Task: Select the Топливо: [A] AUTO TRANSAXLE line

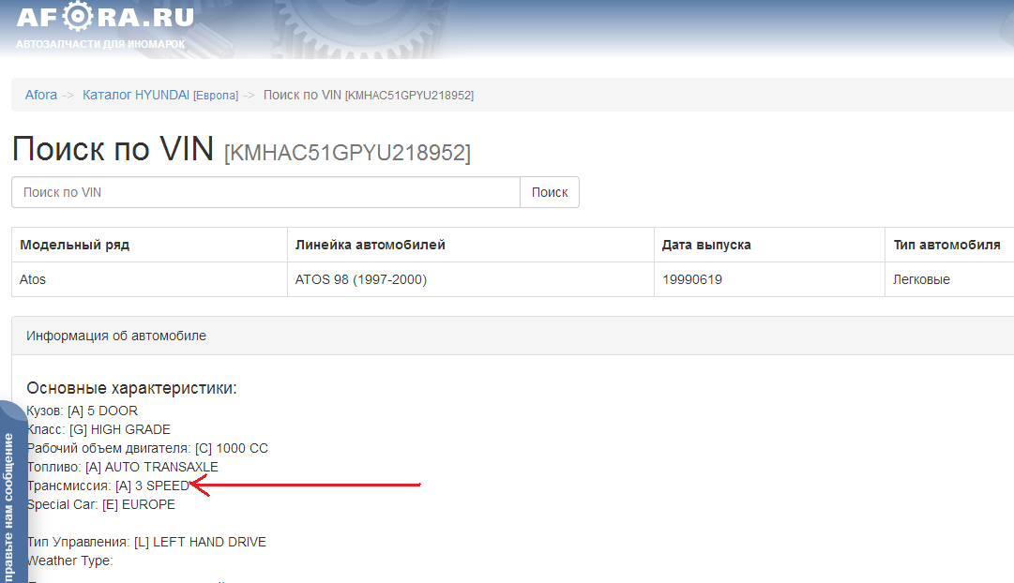Action: [122, 467]
